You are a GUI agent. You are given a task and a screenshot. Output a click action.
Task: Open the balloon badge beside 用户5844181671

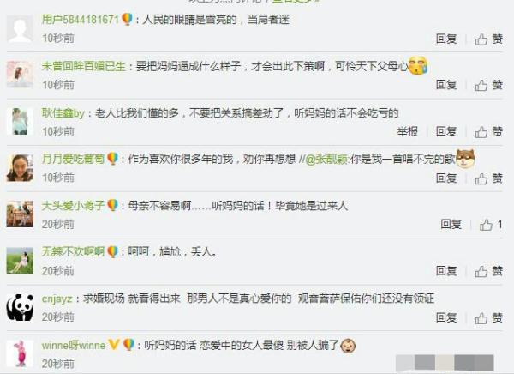pos(127,19)
